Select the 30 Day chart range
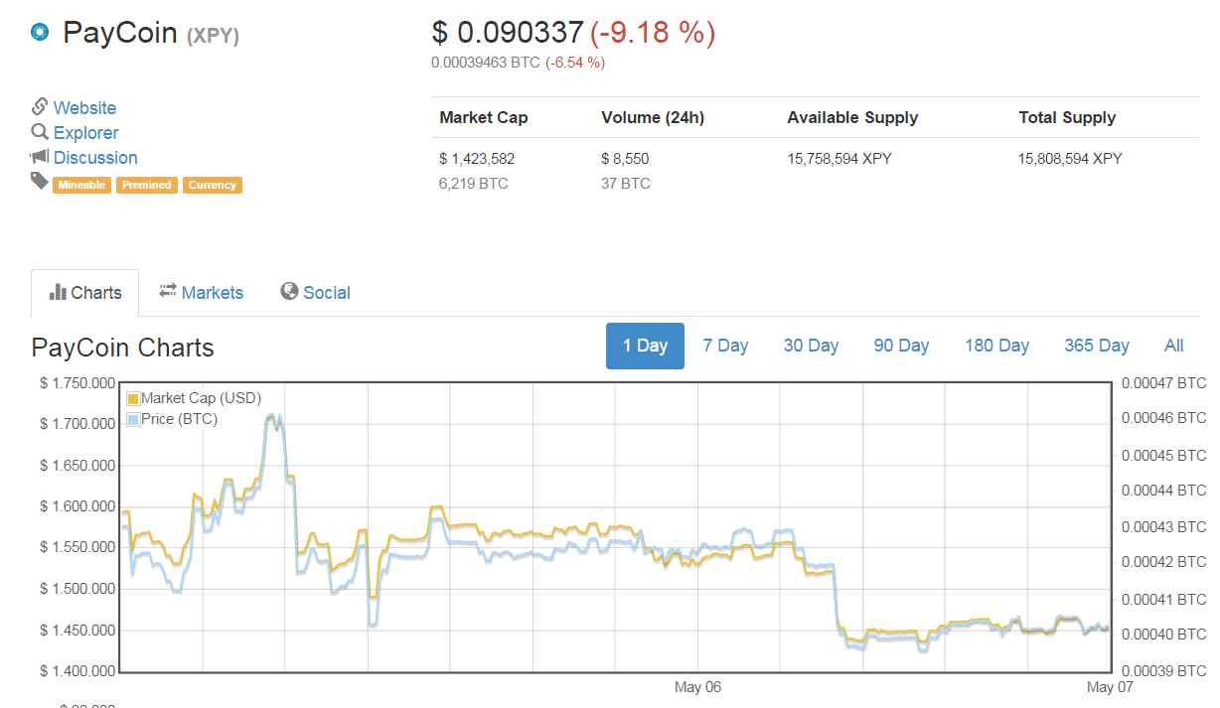Image resolution: width=1220 pixels, height=708 pixels. [811, 346]
